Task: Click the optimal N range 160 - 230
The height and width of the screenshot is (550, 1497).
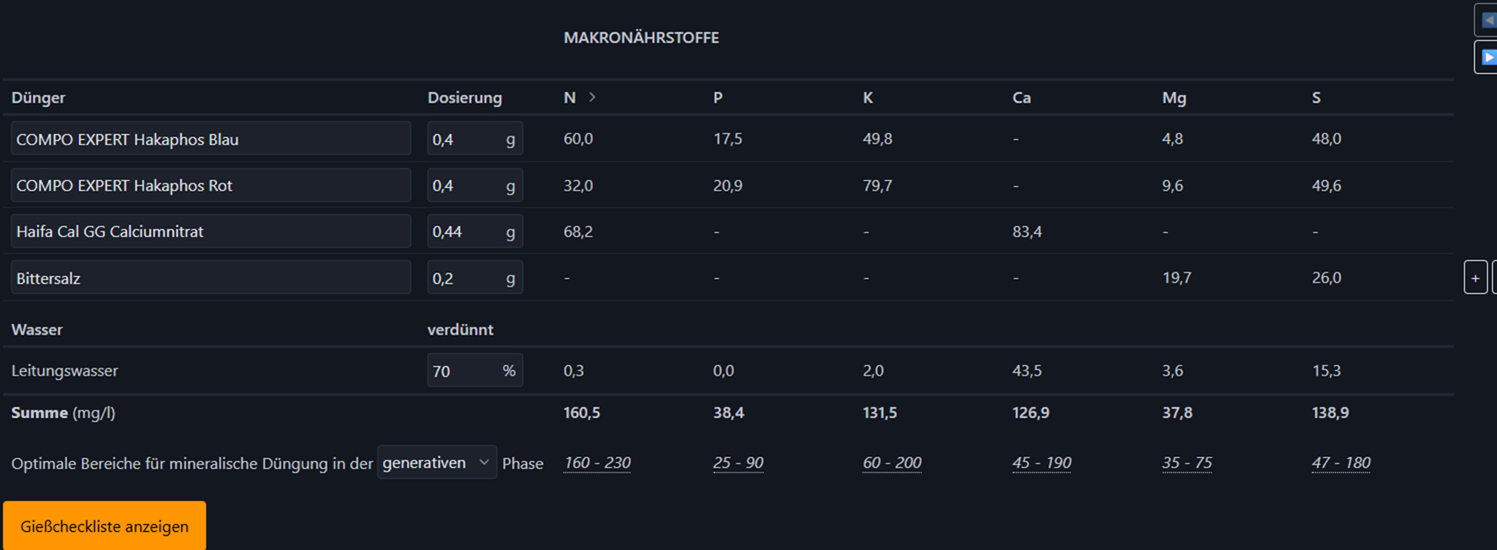Action: [597, 462]
